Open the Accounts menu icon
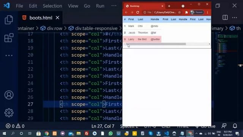 pyautogui.click(x=9, y=95)
